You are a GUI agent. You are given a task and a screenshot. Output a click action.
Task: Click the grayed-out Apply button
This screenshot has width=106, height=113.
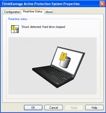(x=74, y=107)
